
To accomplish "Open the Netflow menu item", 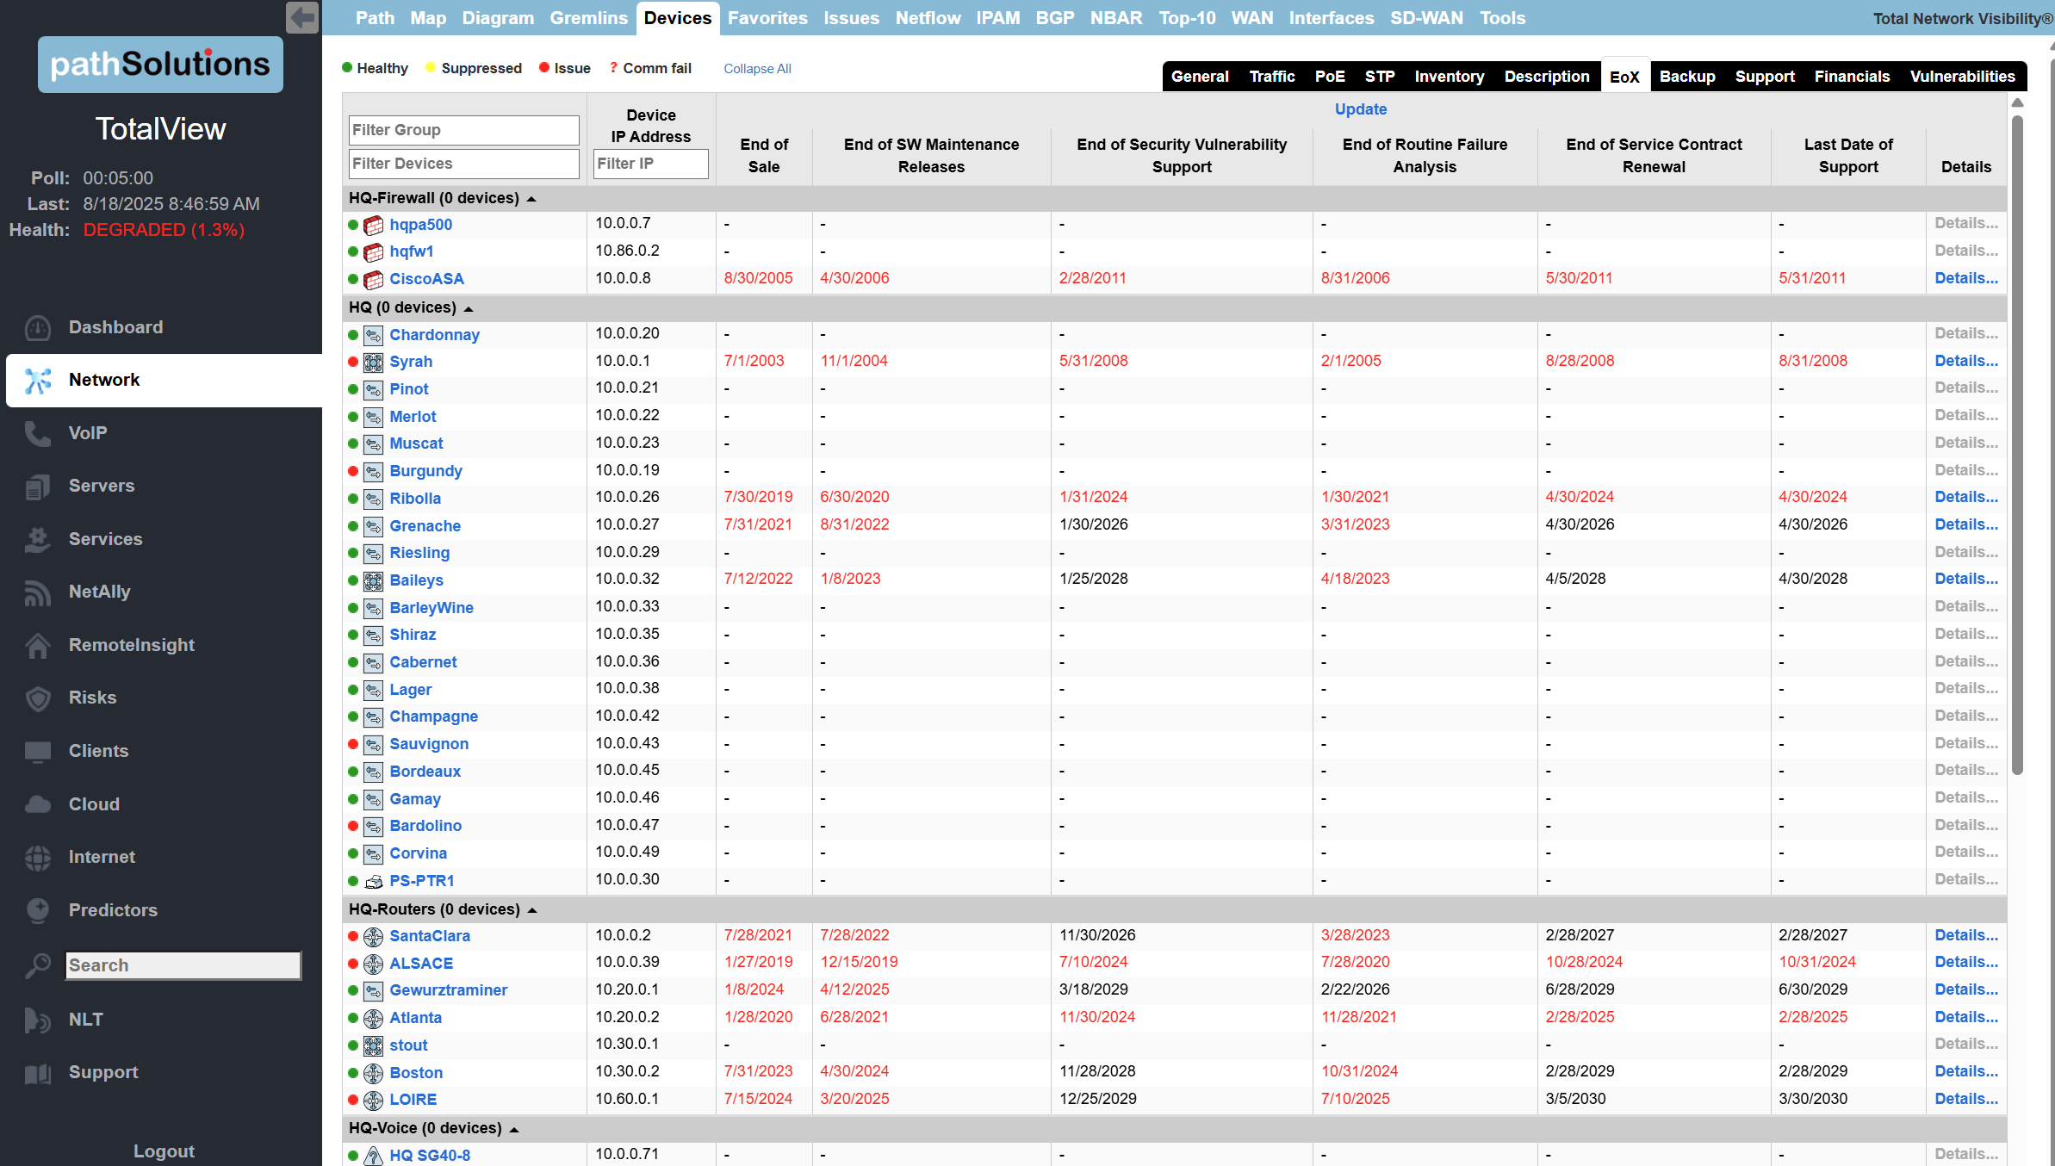I will point(928,17).
